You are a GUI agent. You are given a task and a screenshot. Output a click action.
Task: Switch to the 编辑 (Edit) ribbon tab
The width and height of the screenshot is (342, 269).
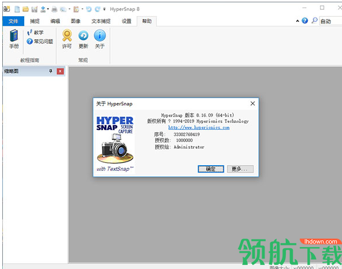click(55, 21)
